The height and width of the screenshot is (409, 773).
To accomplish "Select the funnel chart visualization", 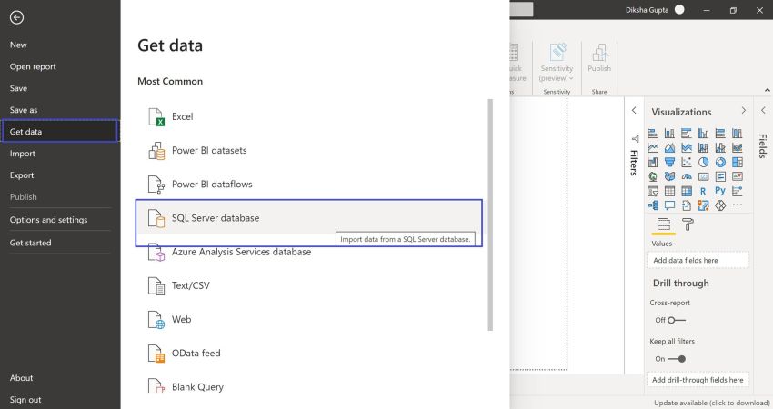I will coord(669,162).
